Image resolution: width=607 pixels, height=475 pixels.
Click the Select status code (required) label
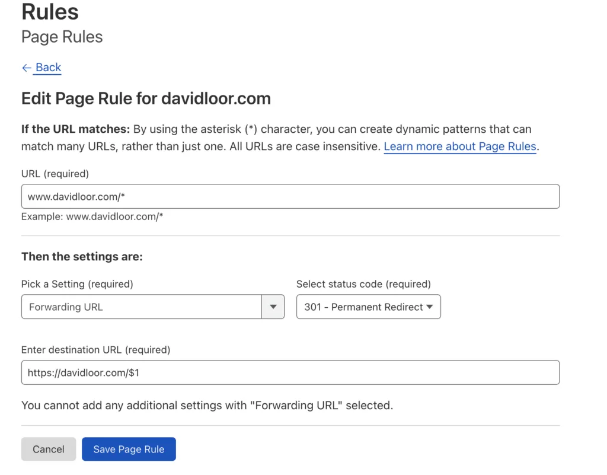click(363, 284)
